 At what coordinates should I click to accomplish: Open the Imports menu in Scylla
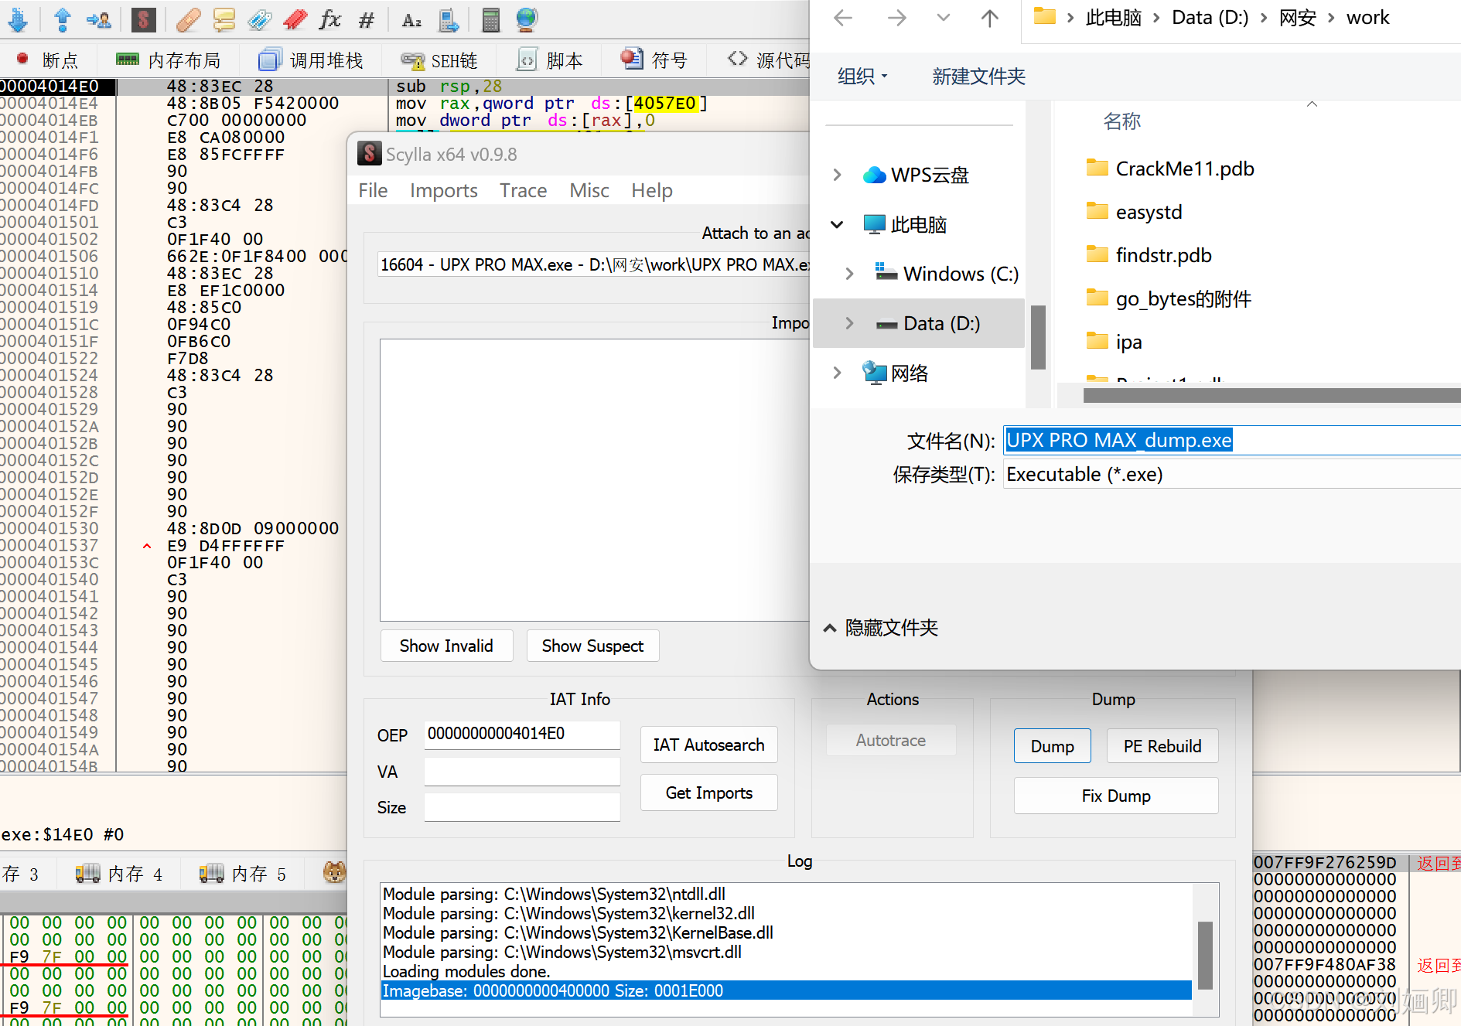[x=443, y=190]
